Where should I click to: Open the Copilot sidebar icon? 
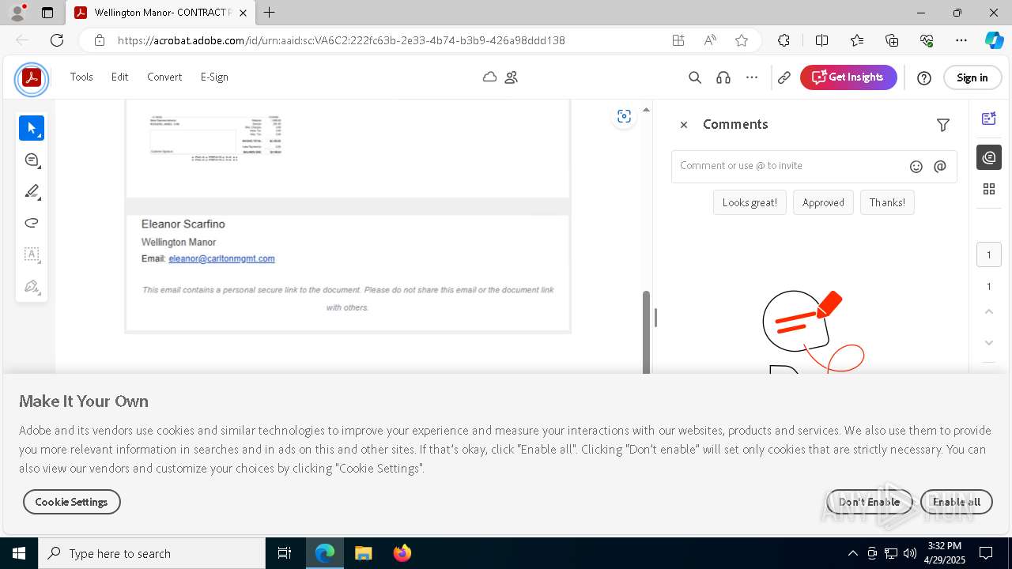994,40
